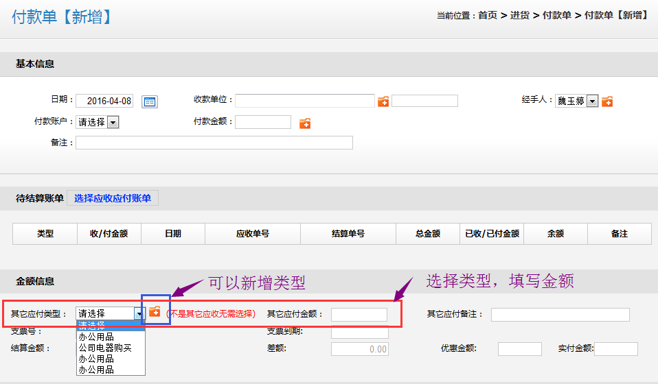Click the 优惠金额 input field
Viewport: 658px width, 384px height.
(519, 349)
